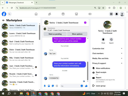Open the Gaming icon

point(90,14)
